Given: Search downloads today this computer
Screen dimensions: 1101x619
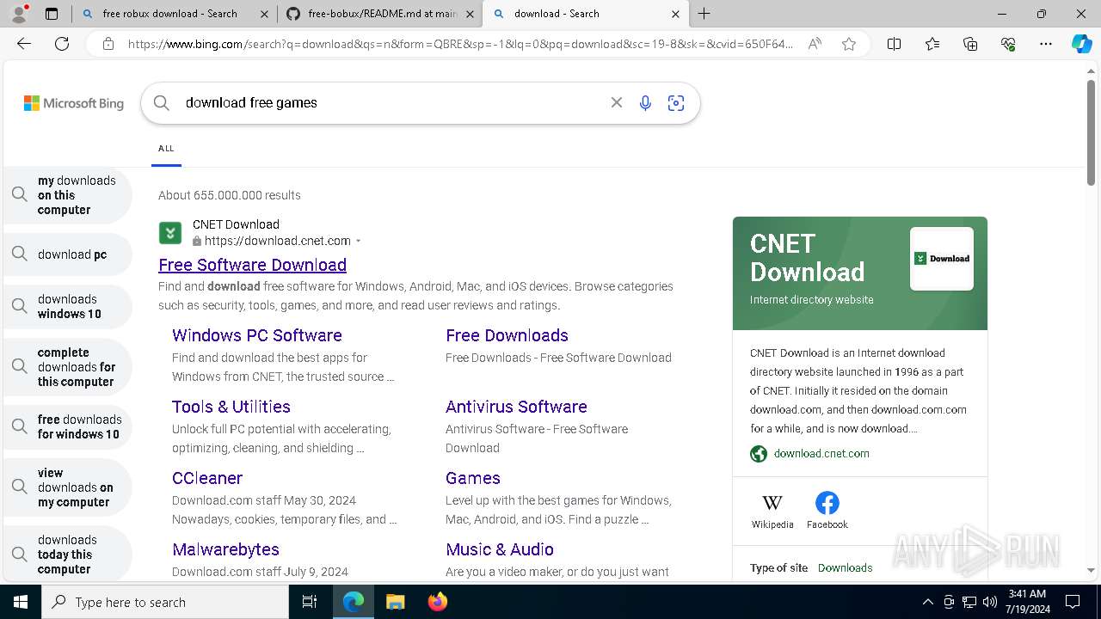Looking at the screenshot, I should [x=68, y=555].
